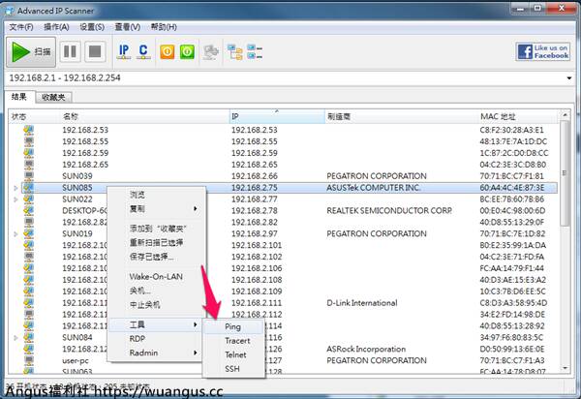581x399 pixels.
Task: Click the status icon for user-pc
Action: [x=28, y=360]
